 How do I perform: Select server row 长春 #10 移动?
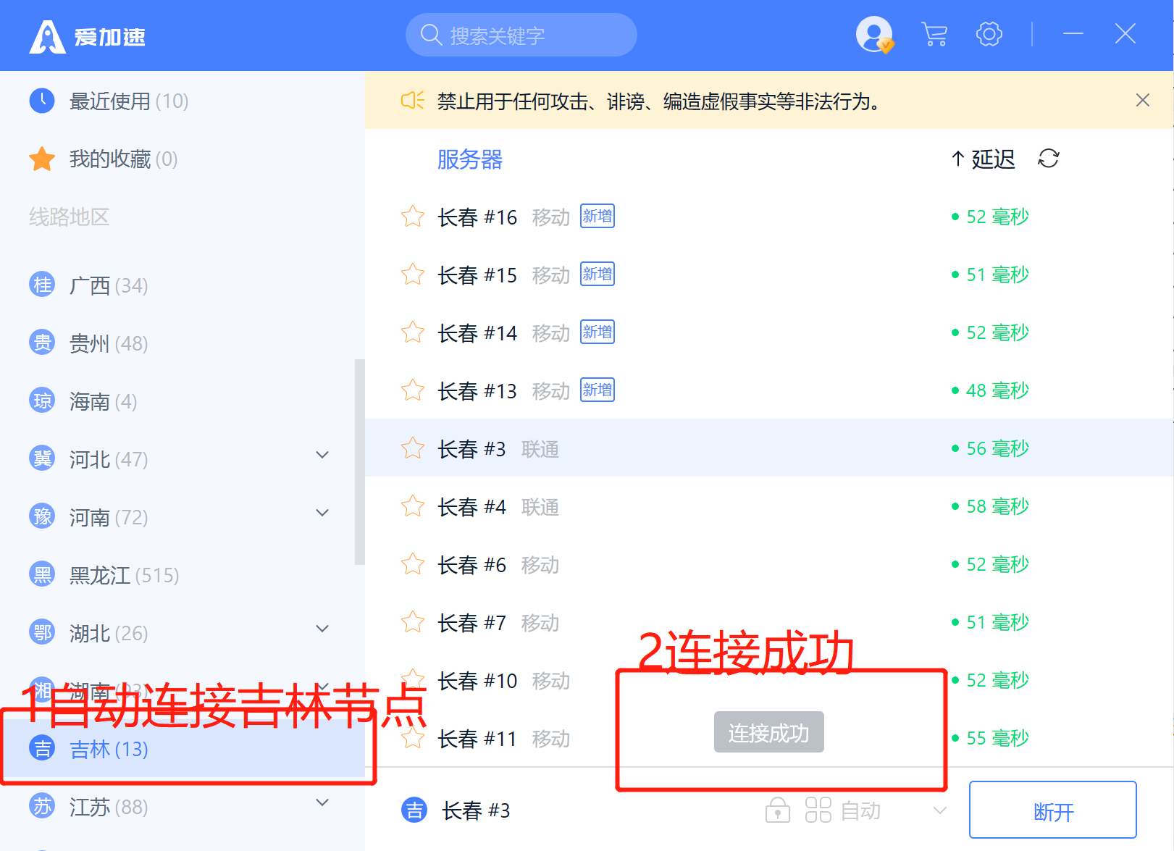coord(769,680)
